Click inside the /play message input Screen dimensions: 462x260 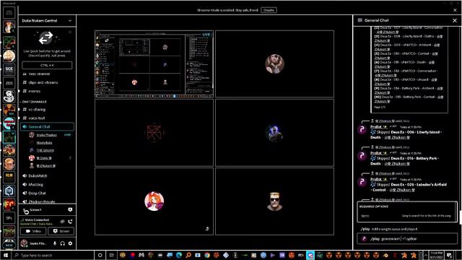click(x=407, y=239)
